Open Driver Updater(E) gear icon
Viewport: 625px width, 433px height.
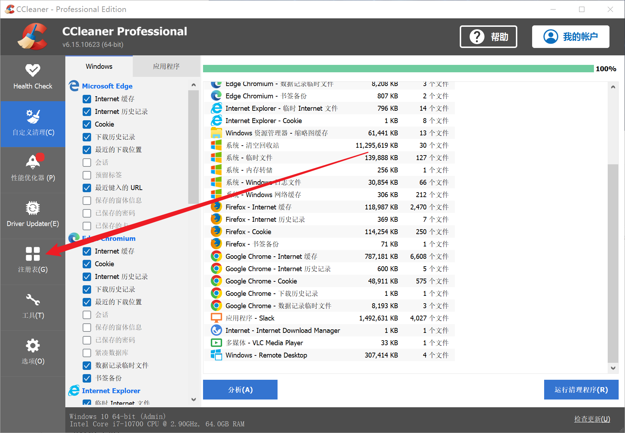32,208
